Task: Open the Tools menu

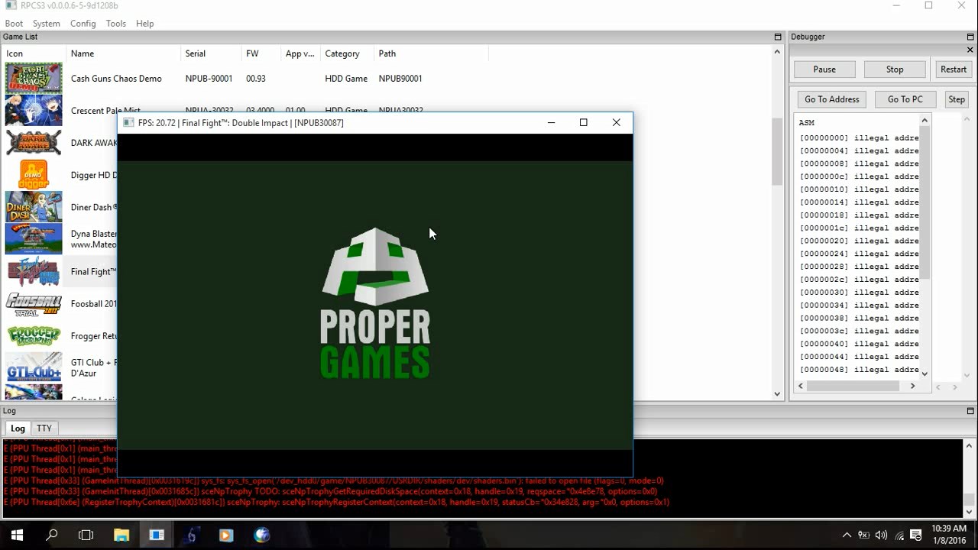Action: click(116, 24)
